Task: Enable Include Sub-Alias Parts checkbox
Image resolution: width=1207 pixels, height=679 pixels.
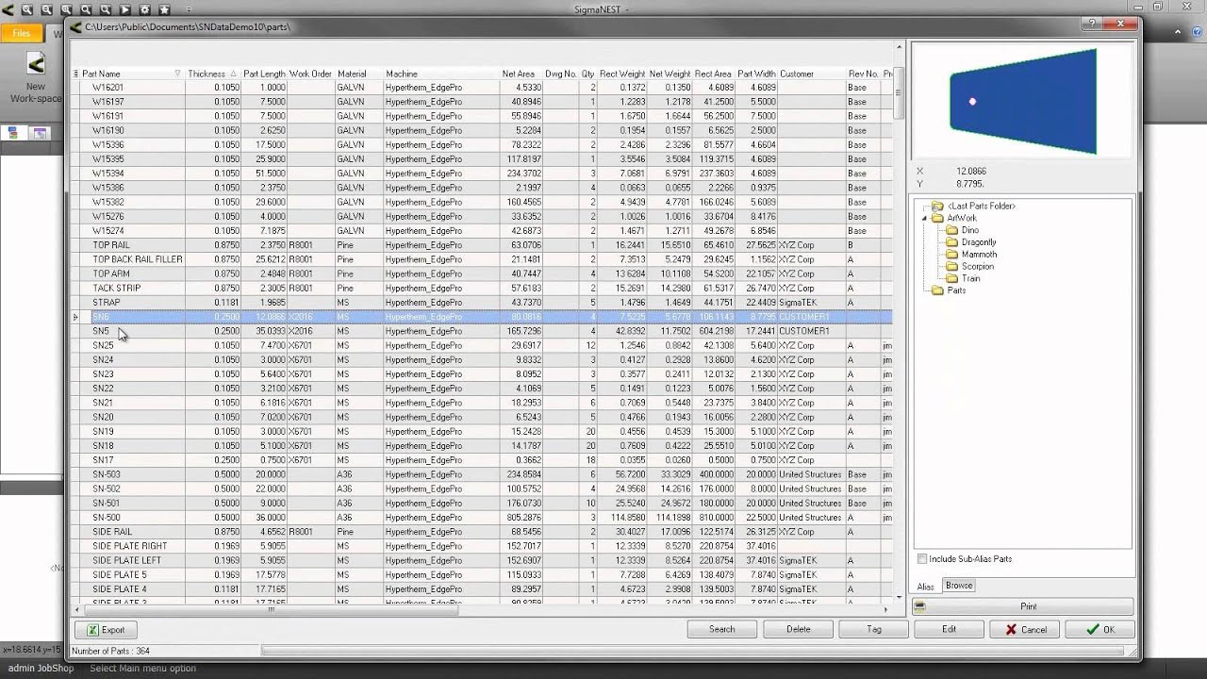Action: (x=922, y=559)
